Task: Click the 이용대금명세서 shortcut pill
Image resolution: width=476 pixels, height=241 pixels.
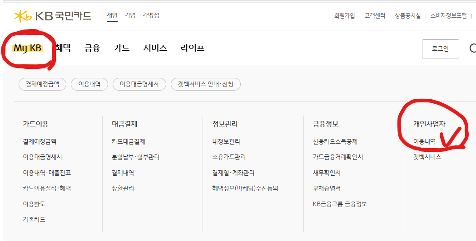Action: click(x=139, y=84)
